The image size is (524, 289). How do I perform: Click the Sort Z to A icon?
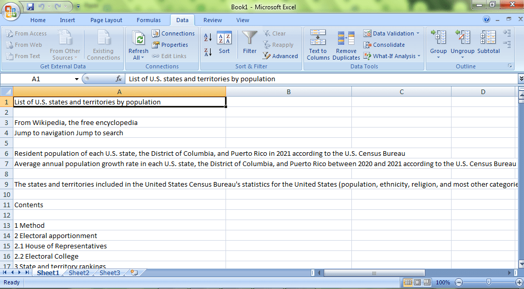[208, 52]
